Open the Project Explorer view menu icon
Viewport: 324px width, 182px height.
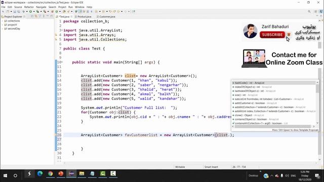coord(44,17)
